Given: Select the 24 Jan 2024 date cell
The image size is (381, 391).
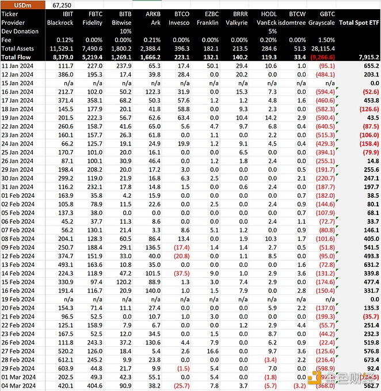Looking at the screenshot, I should point(17,144).
